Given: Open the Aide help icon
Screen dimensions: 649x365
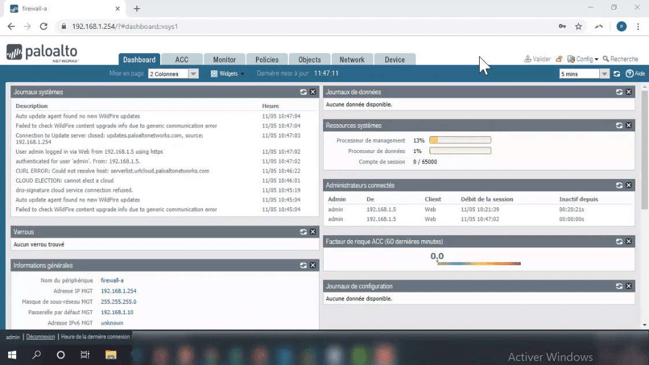Looking at the screenshot, I should coord(630,74).
